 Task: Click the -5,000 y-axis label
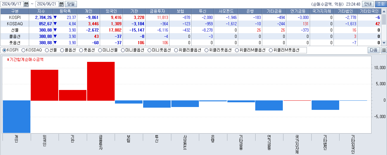click(380, 117)
